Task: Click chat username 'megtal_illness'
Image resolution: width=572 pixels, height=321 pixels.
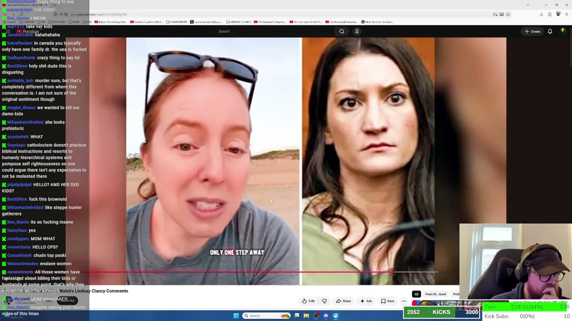Action: (x=21, y=107)
